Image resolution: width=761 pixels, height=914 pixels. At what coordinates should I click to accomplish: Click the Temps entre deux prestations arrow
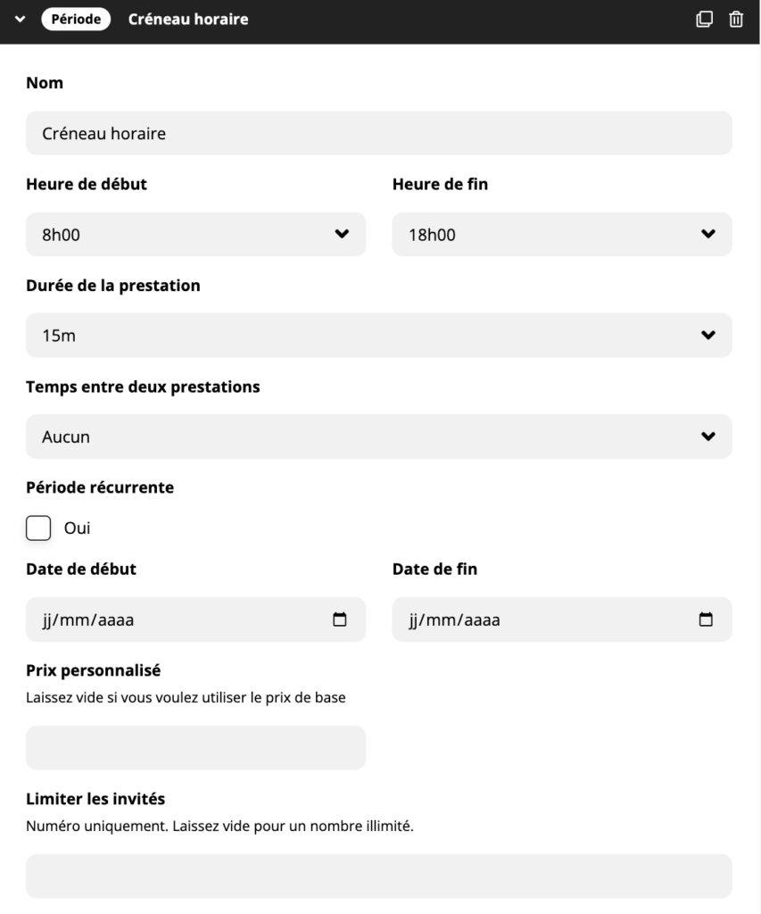pyautogui.click(x=708, y=437)
